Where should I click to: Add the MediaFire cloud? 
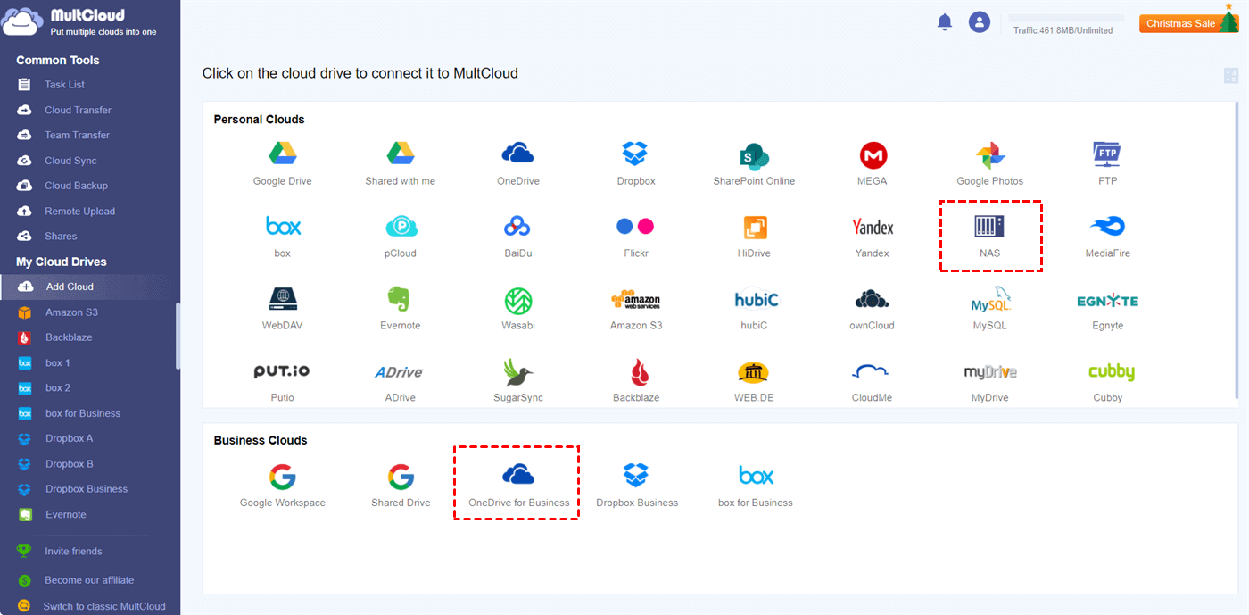coord(1107,227)
